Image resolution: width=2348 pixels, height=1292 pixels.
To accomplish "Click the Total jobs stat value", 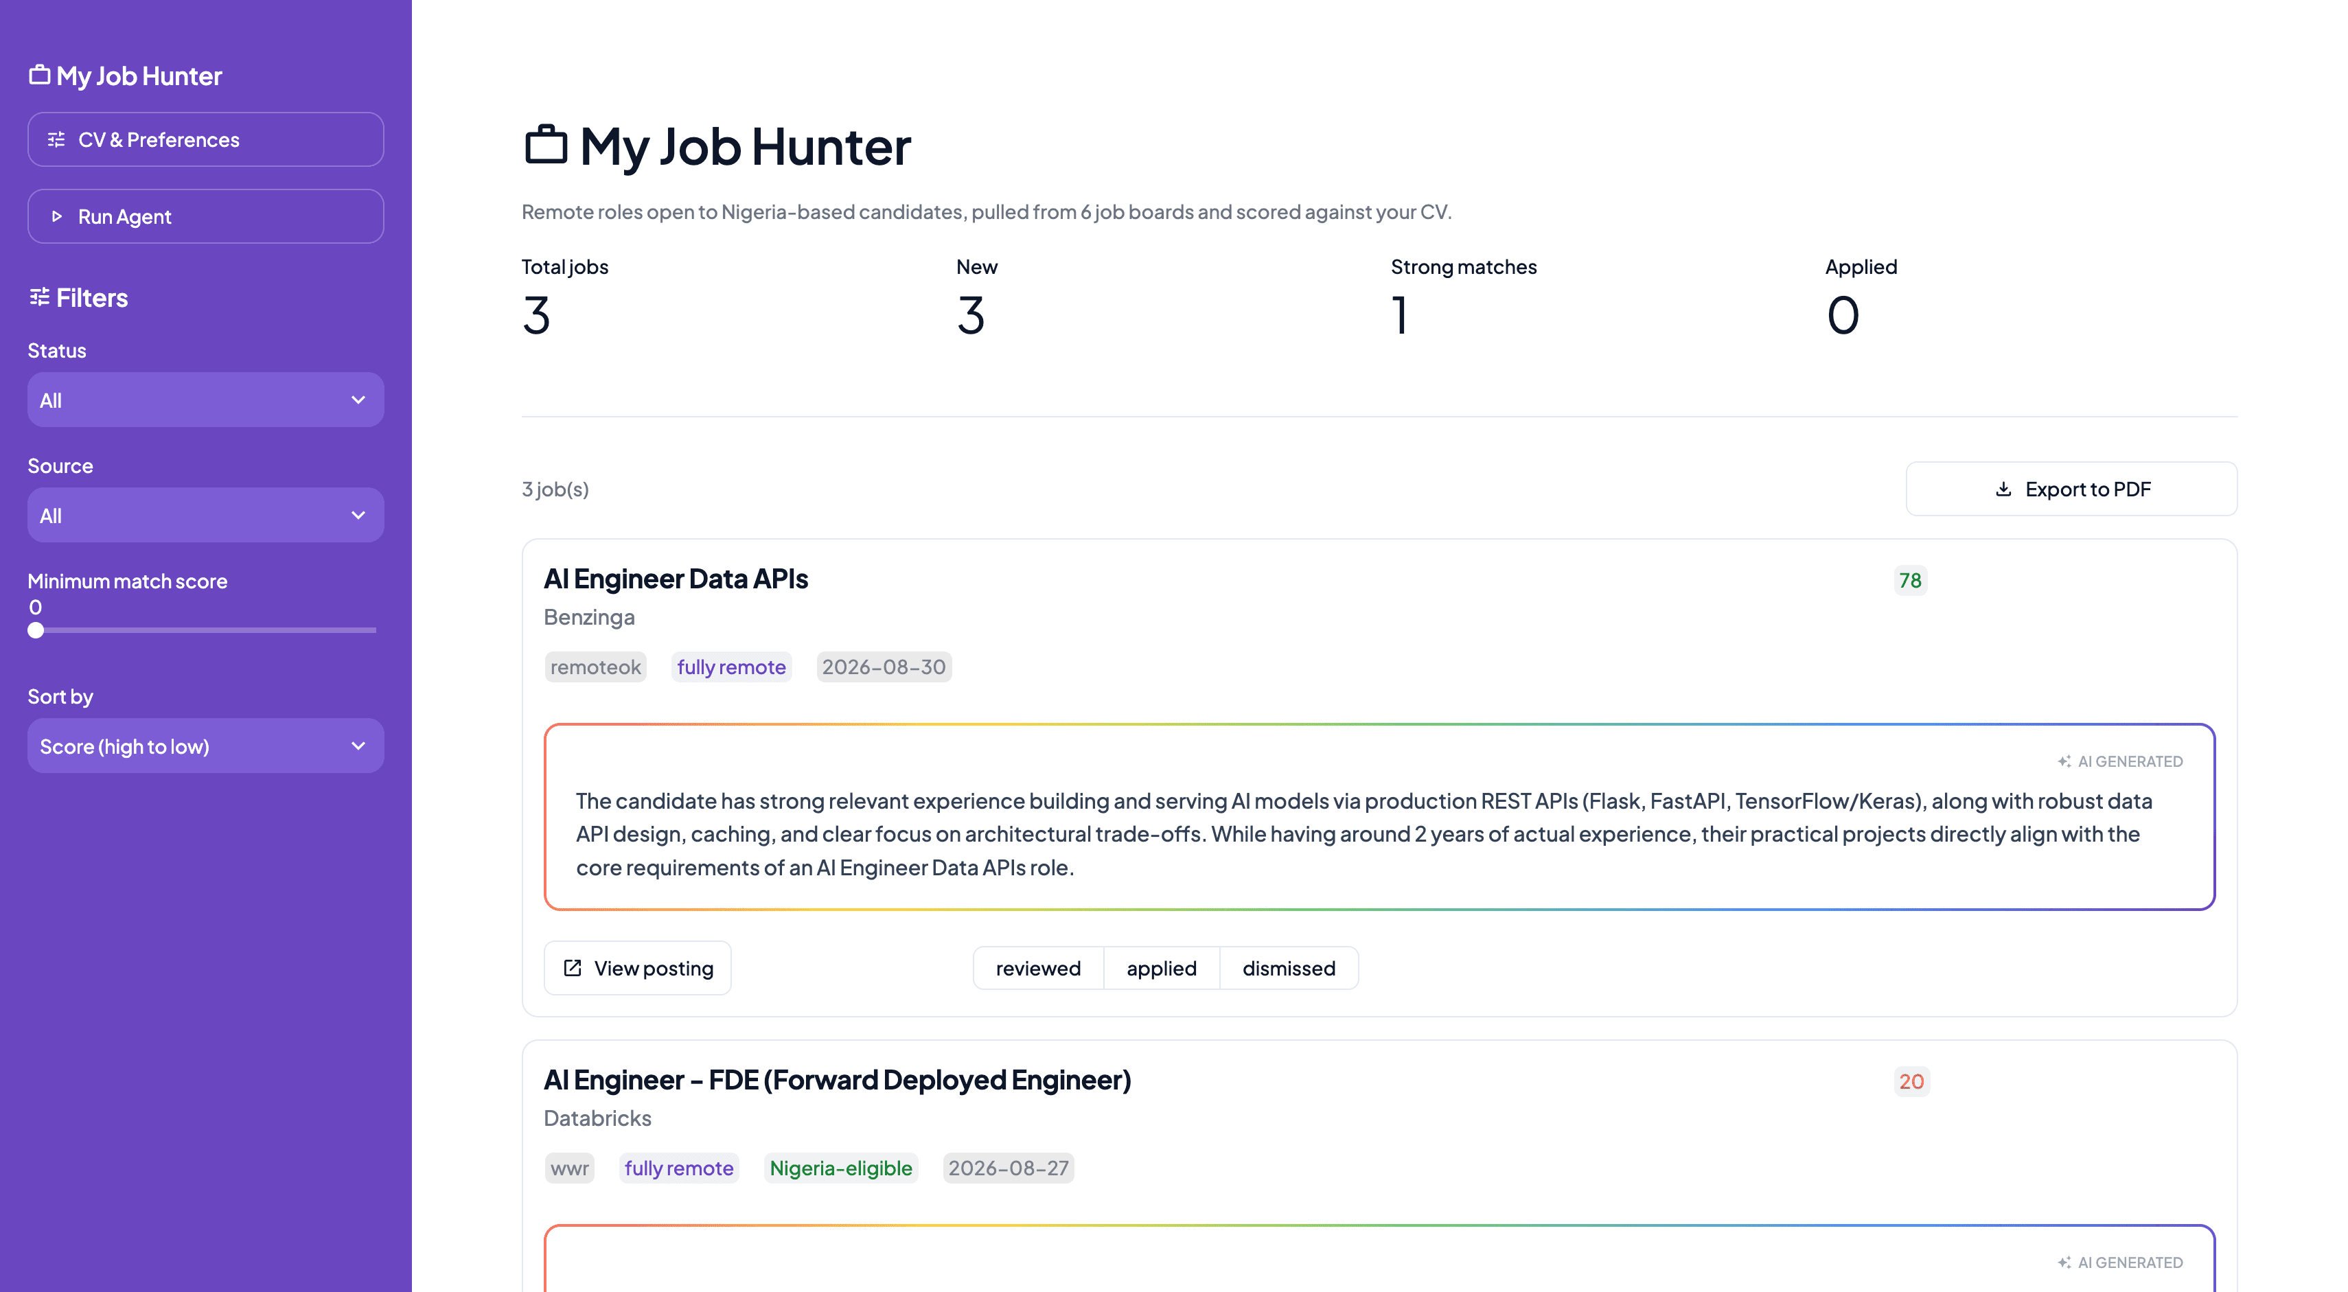I will 536,316.
